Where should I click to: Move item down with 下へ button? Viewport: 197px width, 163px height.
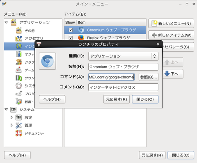(173, 74)
